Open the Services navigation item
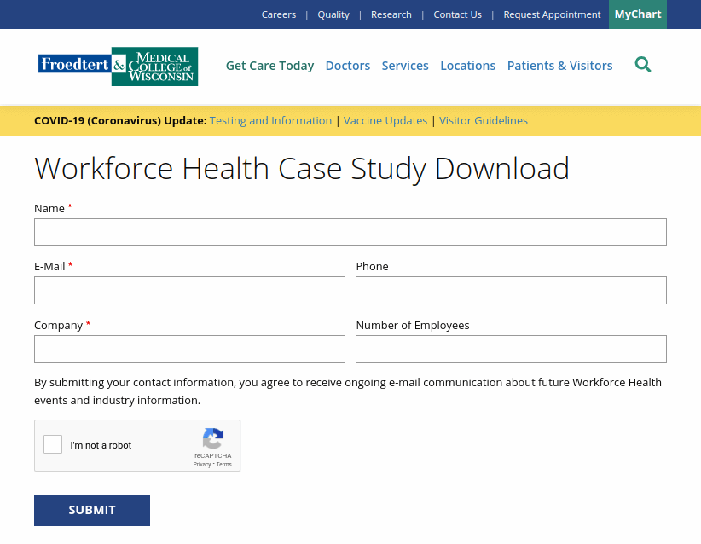Screen dimensions: 701x544 pos(405,66)
